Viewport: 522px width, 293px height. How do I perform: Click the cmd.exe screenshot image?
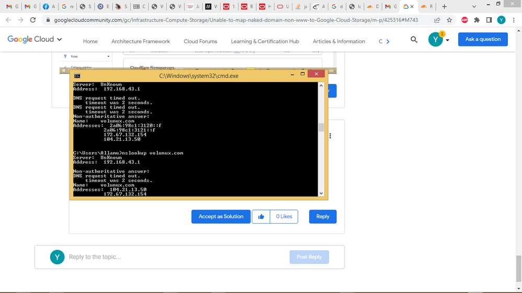click(199, 135)
